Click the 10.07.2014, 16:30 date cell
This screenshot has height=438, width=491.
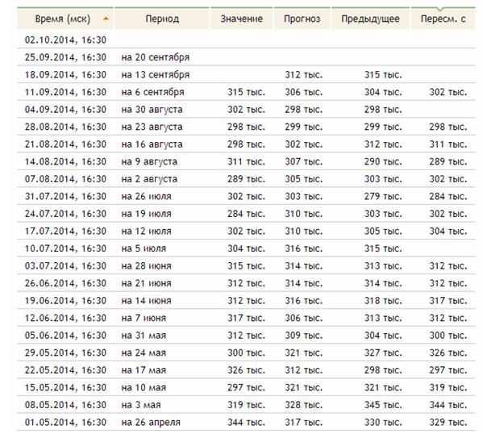coord(65,248)
